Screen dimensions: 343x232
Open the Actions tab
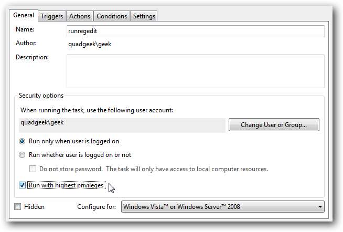pyautogui.click(x=80, y=16)
